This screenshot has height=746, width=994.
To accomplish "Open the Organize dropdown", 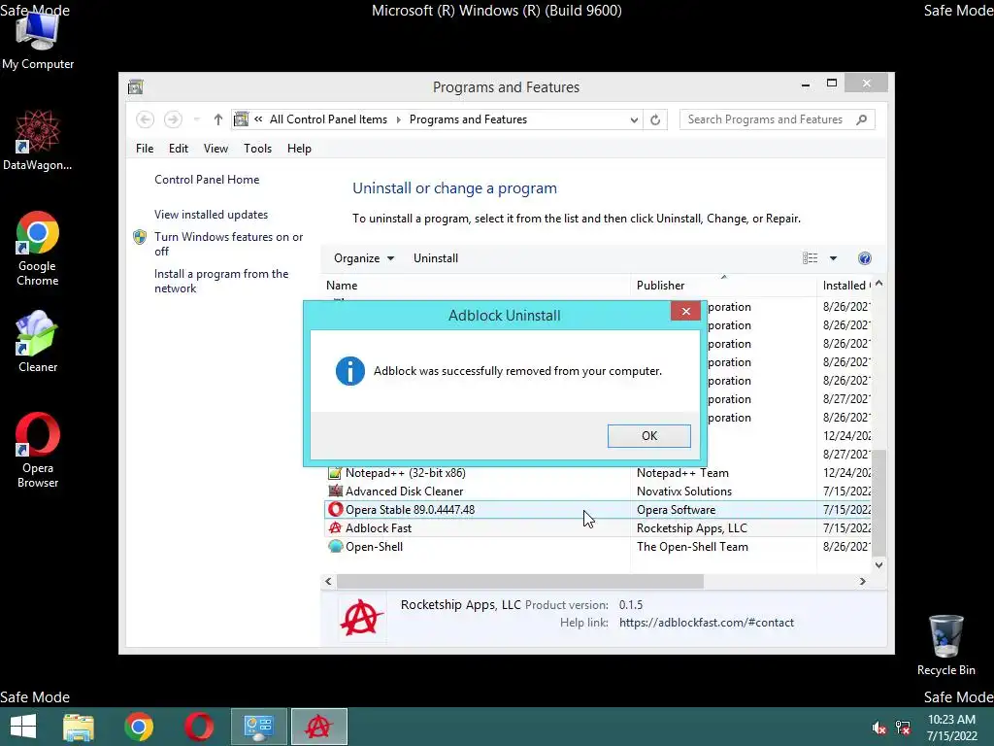I will click(x=364, y=258).
